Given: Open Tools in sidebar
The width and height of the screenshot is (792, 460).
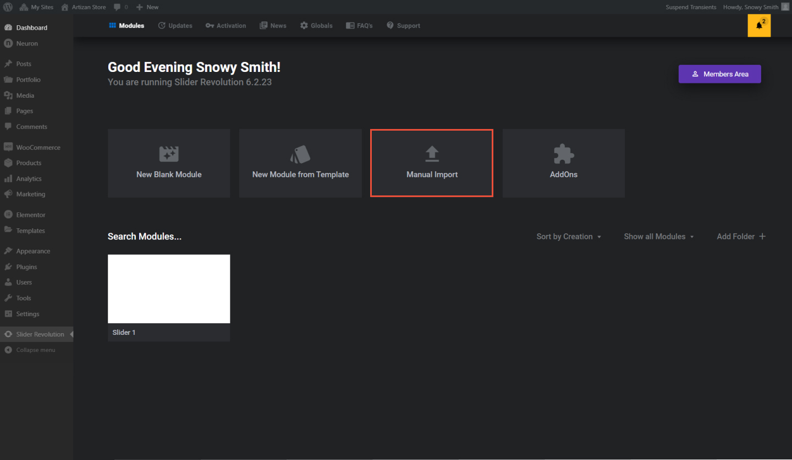Looking at the screenshot, I should coord(36,298).
